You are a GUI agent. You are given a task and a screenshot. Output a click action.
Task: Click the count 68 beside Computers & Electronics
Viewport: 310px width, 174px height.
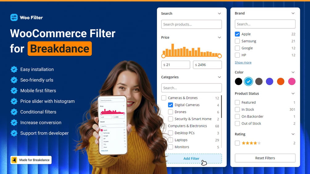coord(217,126)
